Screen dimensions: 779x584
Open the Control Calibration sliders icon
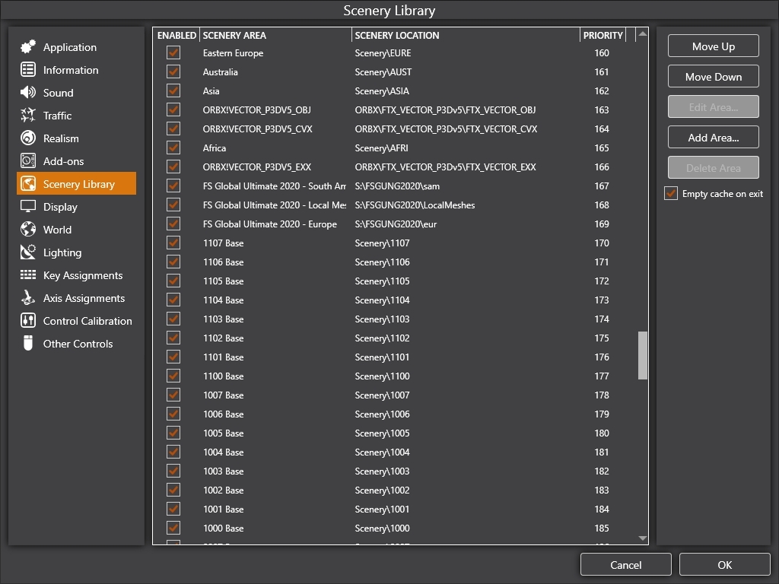click(x=28, y=321)
